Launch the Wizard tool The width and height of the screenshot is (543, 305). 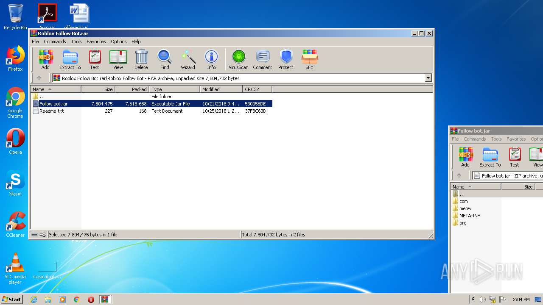(x=188, y=60)
